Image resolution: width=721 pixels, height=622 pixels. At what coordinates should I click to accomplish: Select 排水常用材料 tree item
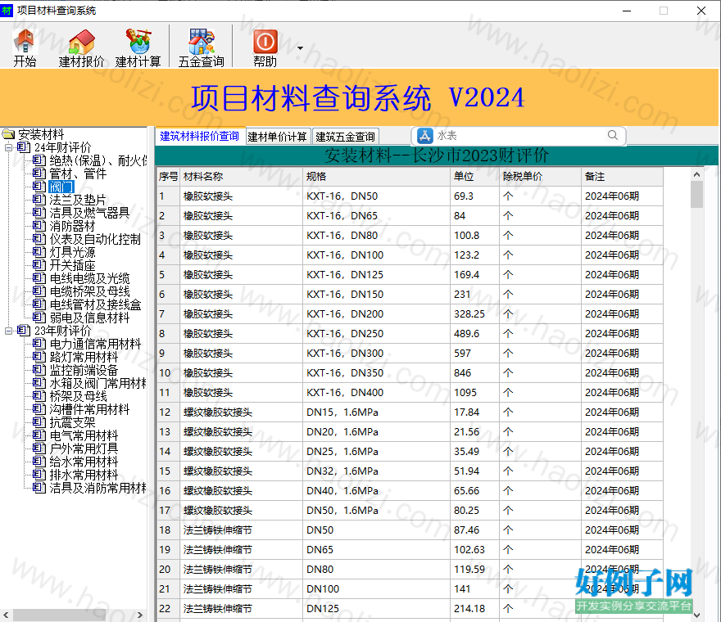[x=84, y=475]
